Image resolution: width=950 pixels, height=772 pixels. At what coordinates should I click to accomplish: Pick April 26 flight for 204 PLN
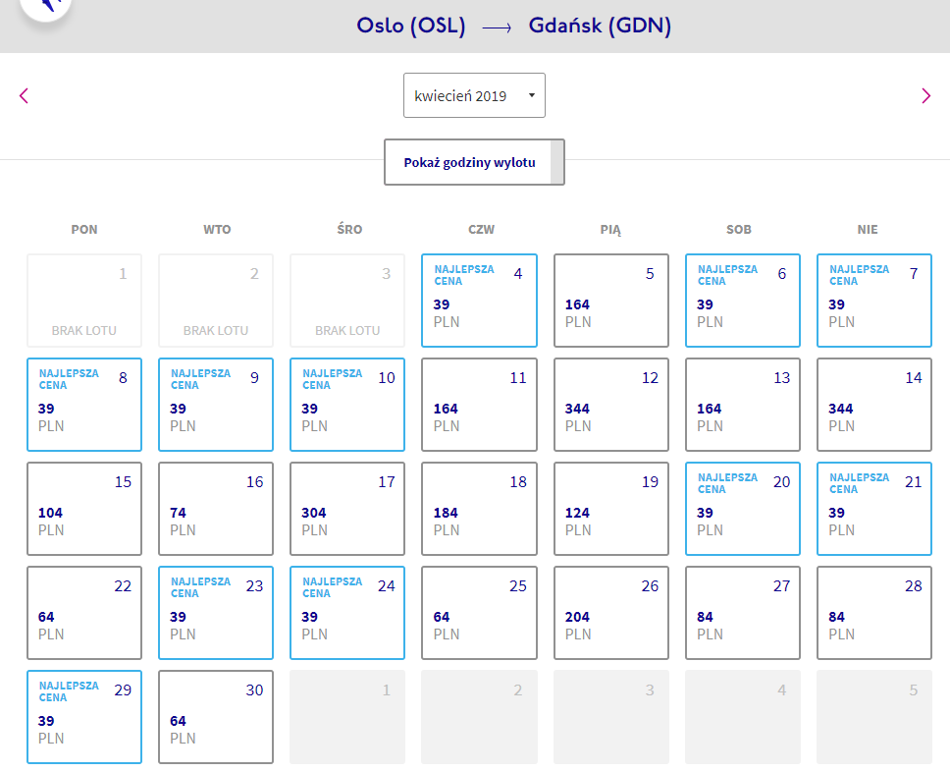click(610, 613)
